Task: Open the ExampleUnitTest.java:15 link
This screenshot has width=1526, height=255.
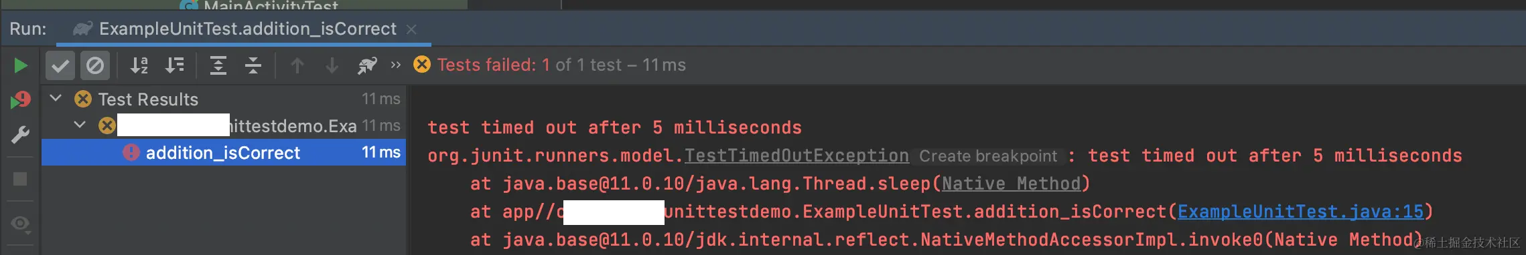Action: pos(1300,212)
